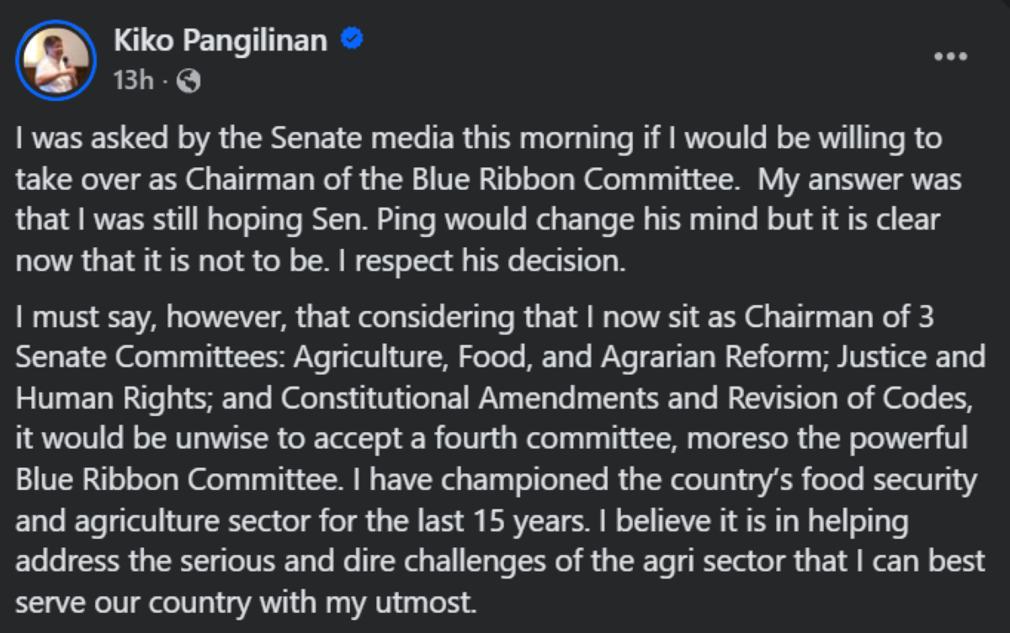Click the verified blue checkmark badge
This screenshot has height=633, width=1010.
click(351, 39)
